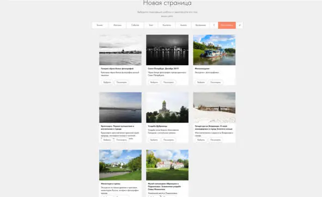Click Посмотреть on the black-and-white gallery template
The image size is (322, 197).
[x=121, y=82]
